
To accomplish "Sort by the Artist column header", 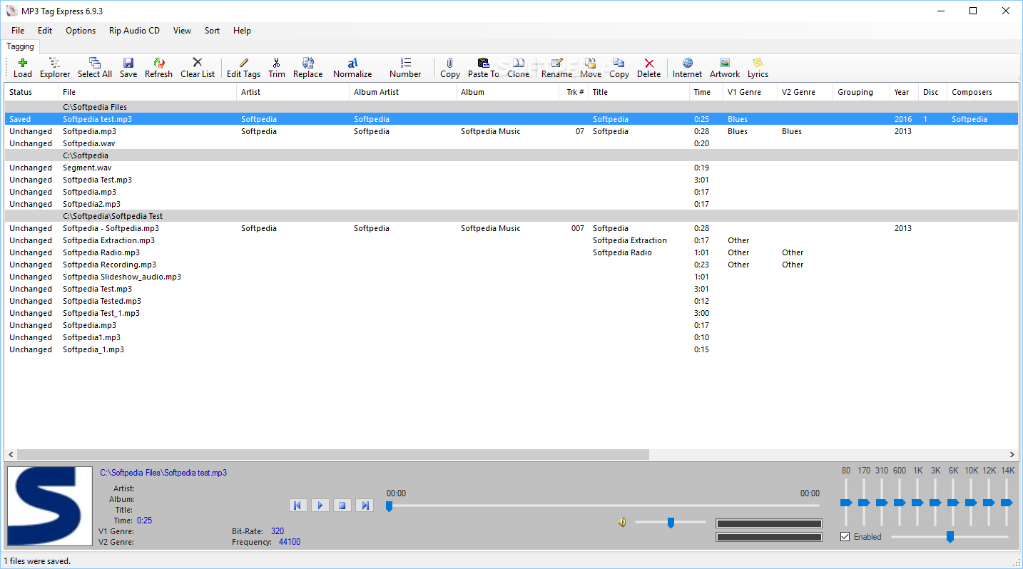I will (292, 92).
